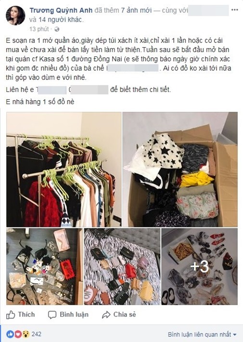View the 242 reactions count

(x=36, y=334)
